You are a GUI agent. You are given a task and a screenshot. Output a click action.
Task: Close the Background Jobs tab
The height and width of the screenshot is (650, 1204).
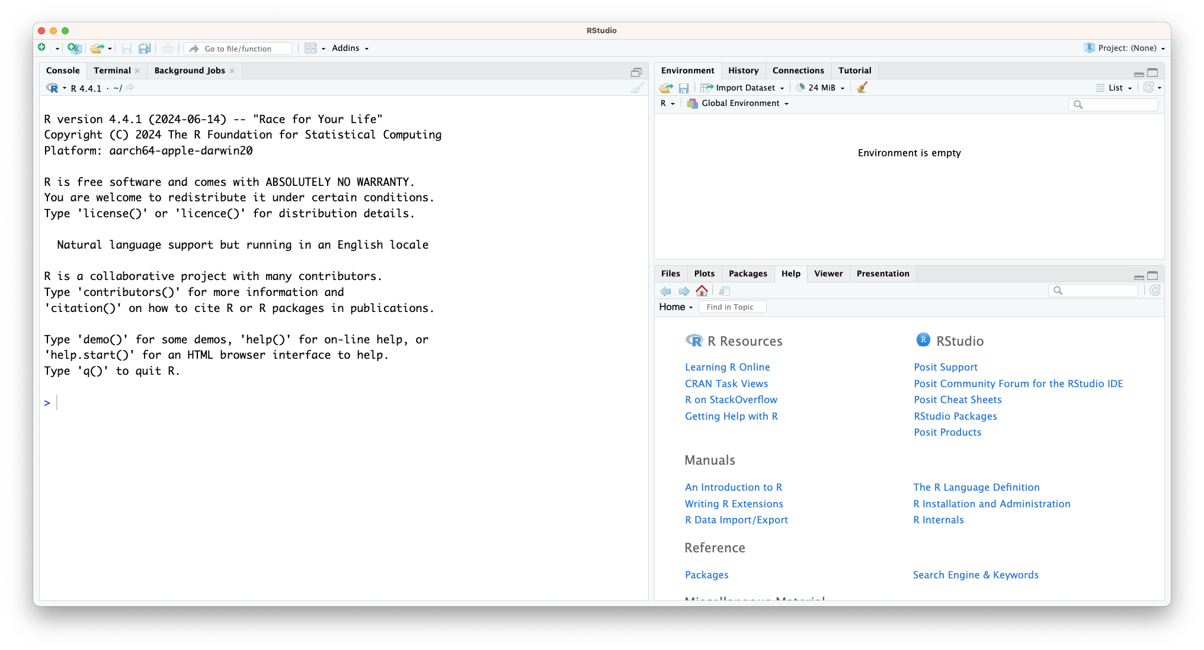tap(232, 70)
